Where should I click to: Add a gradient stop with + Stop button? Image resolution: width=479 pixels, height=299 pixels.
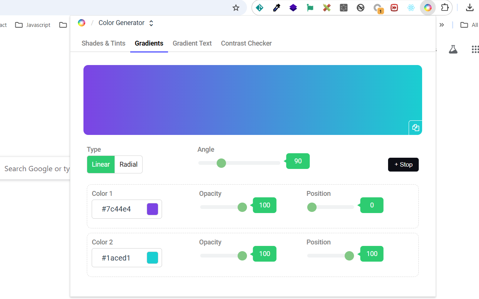tap(403, 164)
